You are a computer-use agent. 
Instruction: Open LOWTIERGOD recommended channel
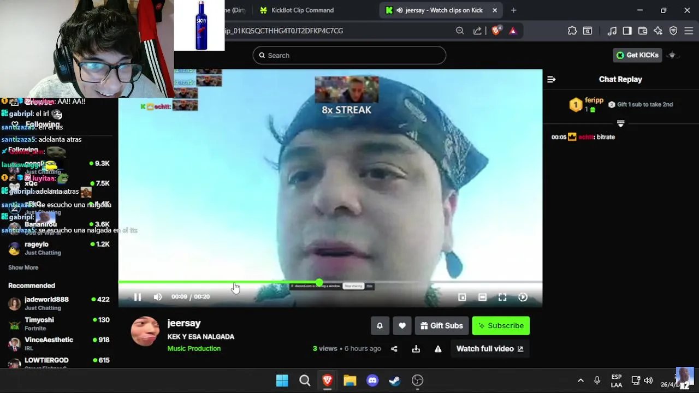click(59, 363)
